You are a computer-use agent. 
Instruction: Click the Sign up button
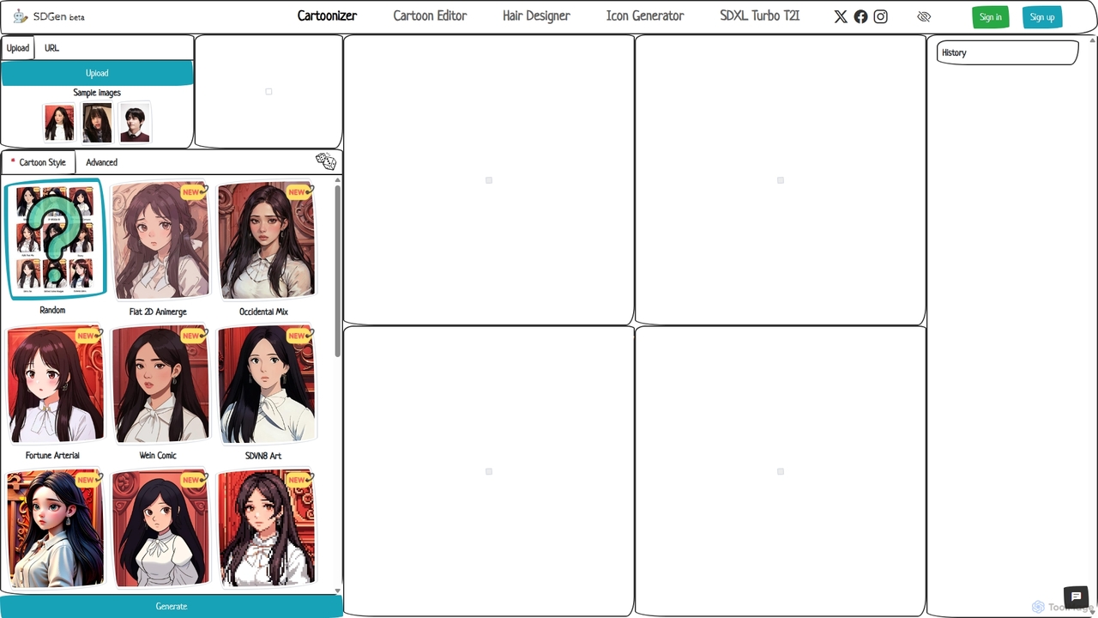[x=1042, y=17]
